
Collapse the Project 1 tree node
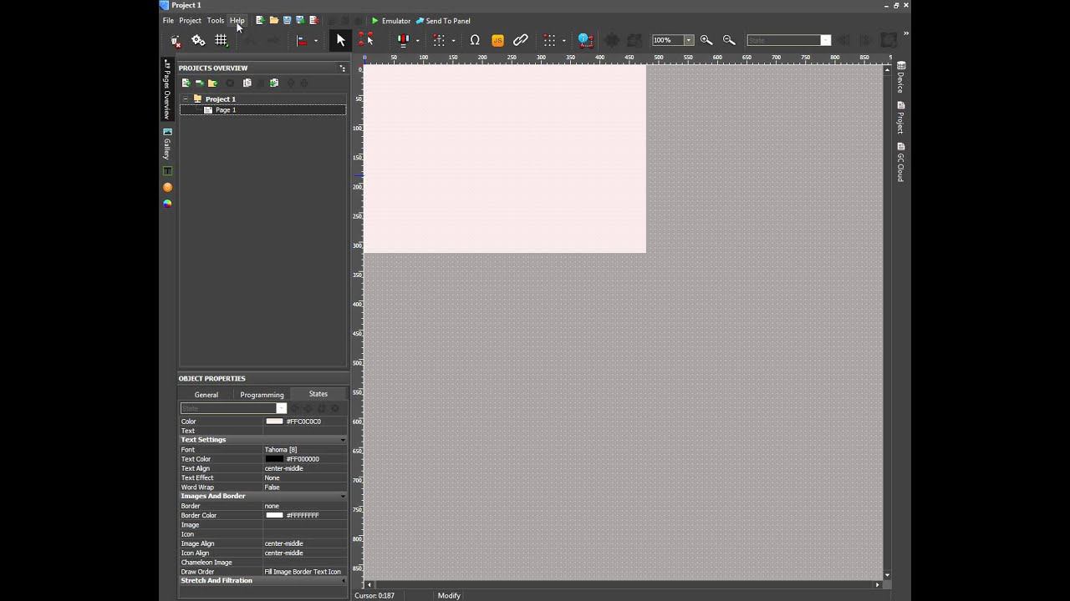click(x=186, y=99)
